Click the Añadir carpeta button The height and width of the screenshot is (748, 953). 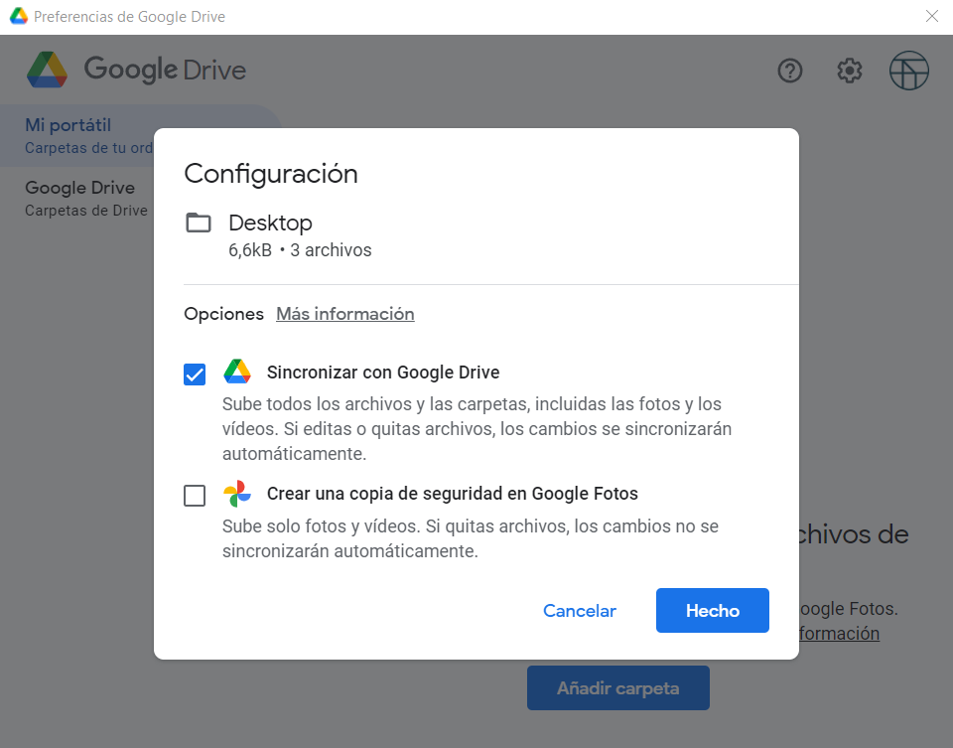pyautogui.click(x=618, y=687)
